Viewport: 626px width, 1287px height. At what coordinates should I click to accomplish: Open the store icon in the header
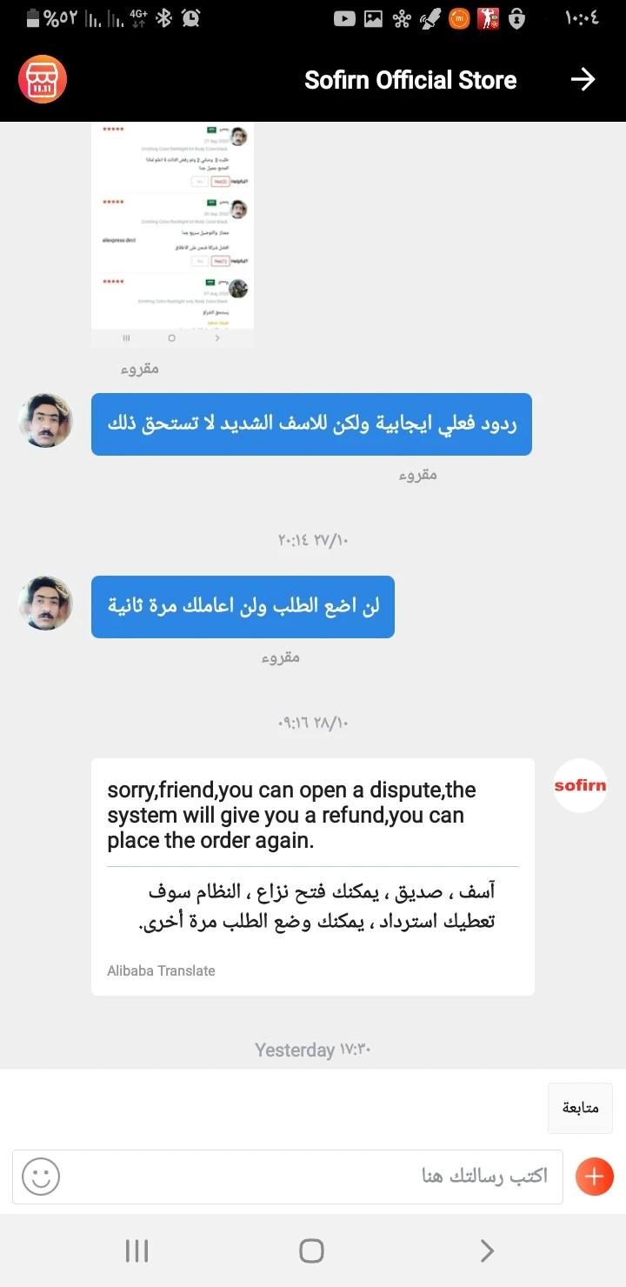(x=43, y=80)
